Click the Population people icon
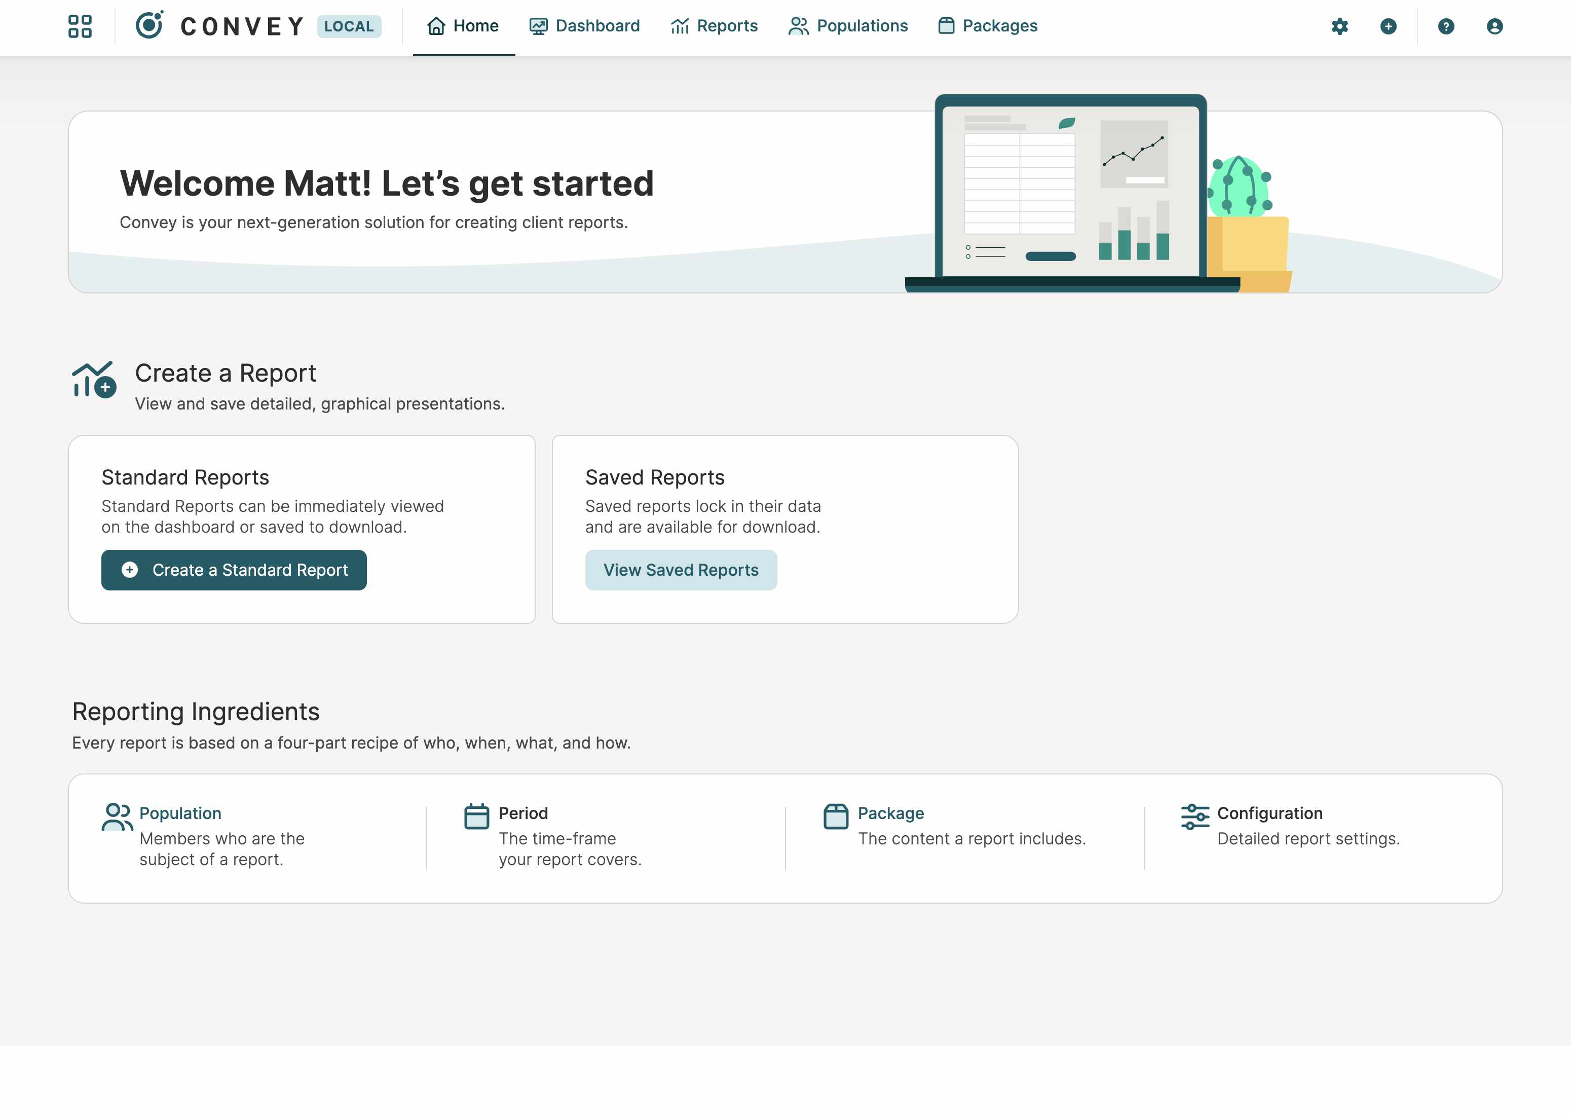The width and height of the screenshot is (1571, 1115). (x=117, y=817)
